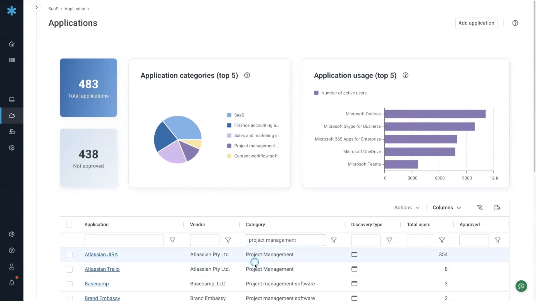Open the Columns dropdown
Image resolution: width=536 pixels, height=301 pixels.
[x=446, y=207]
